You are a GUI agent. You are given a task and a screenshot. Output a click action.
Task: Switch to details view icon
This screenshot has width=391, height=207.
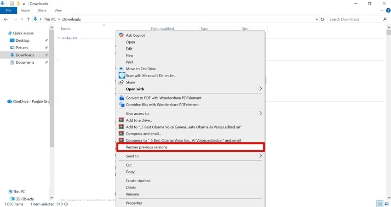click(x=380, y=204)
